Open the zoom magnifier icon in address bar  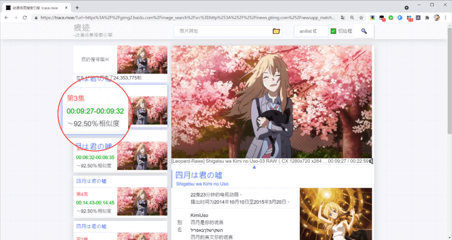[x=352, y=18]
